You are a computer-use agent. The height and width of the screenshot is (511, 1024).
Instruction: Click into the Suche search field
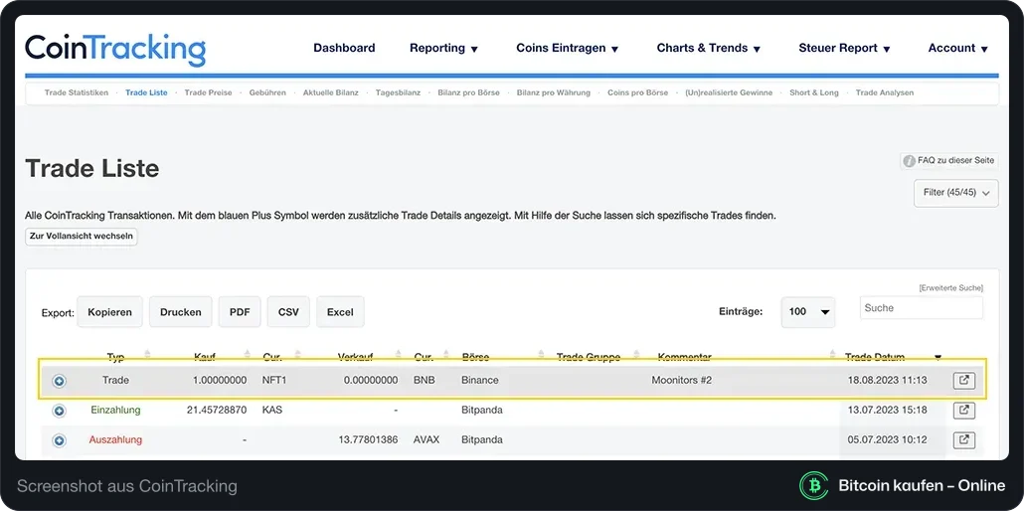click(x=922, y=308)
